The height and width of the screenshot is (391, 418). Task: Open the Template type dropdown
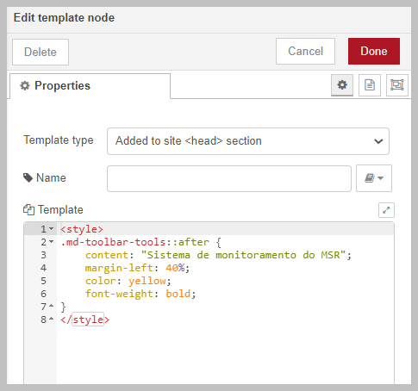click(248, 141)
